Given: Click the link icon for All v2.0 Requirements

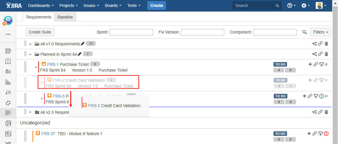Looking at the screenshot, I should click(320, 112).
